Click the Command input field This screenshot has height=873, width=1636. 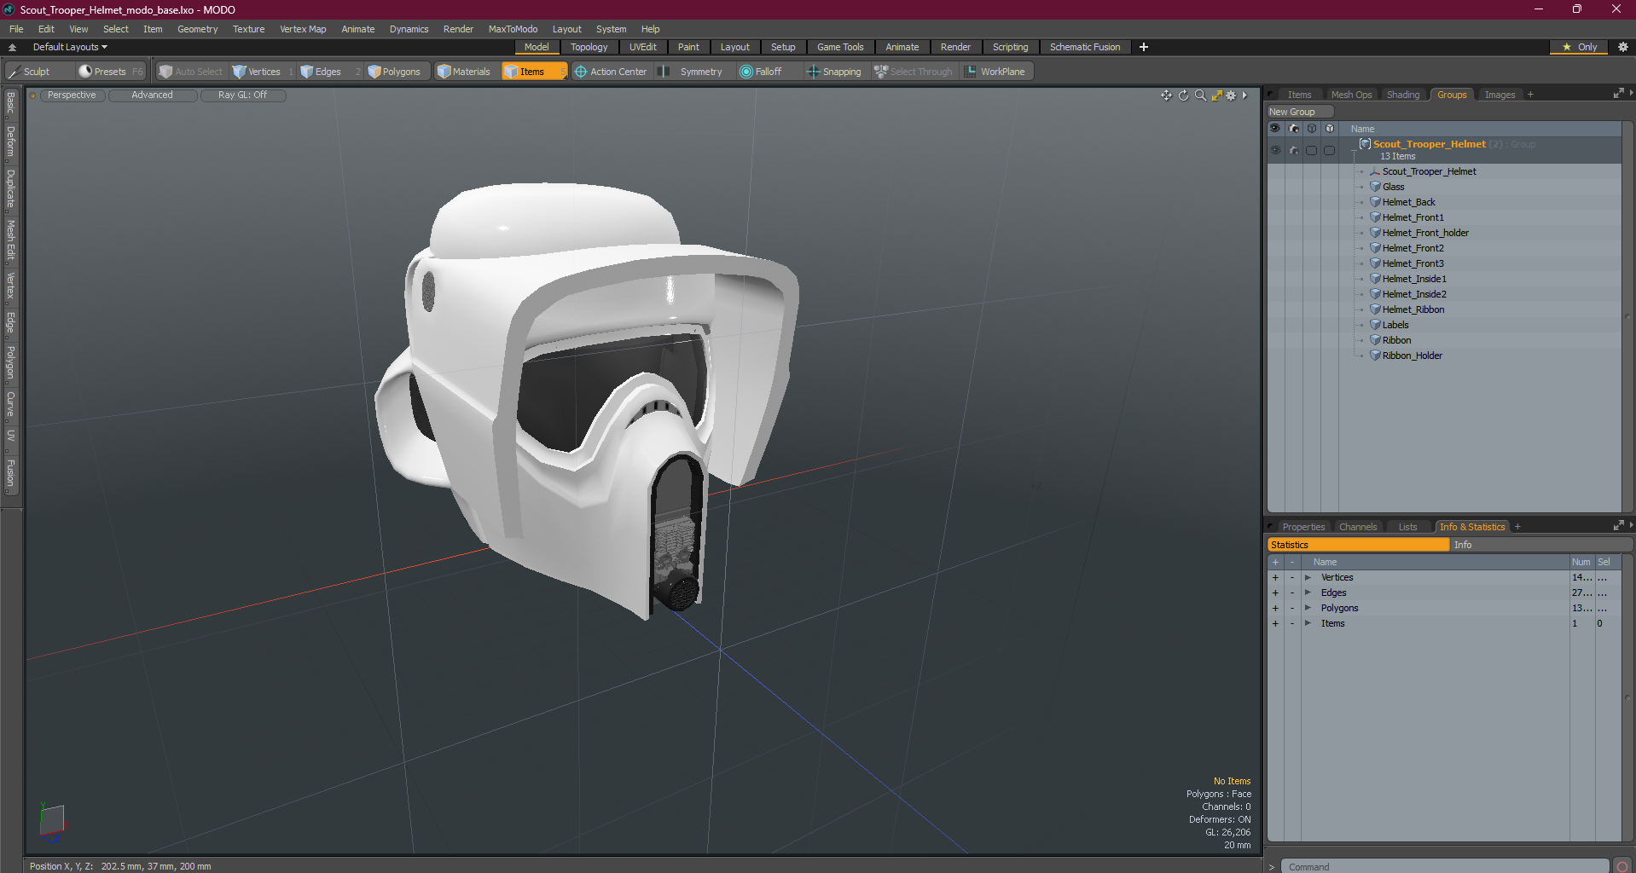[x=1445, y=866]
